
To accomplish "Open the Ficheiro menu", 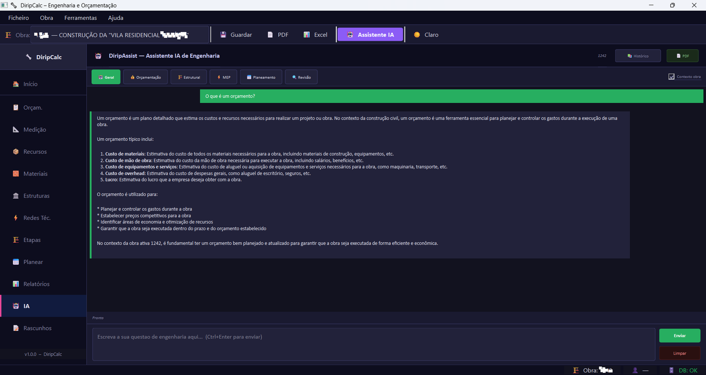I will (19, 18).
